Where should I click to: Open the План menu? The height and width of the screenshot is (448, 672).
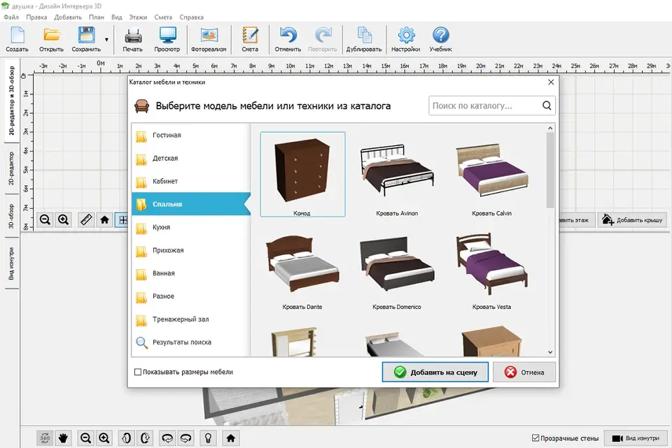coord(97,17)
